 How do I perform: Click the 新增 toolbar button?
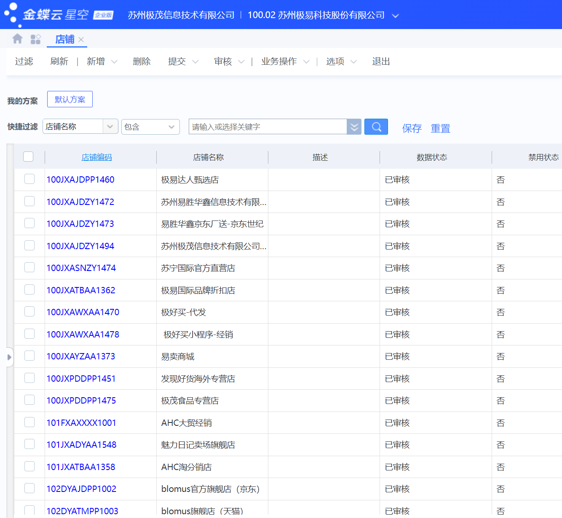tap(96, 61)
